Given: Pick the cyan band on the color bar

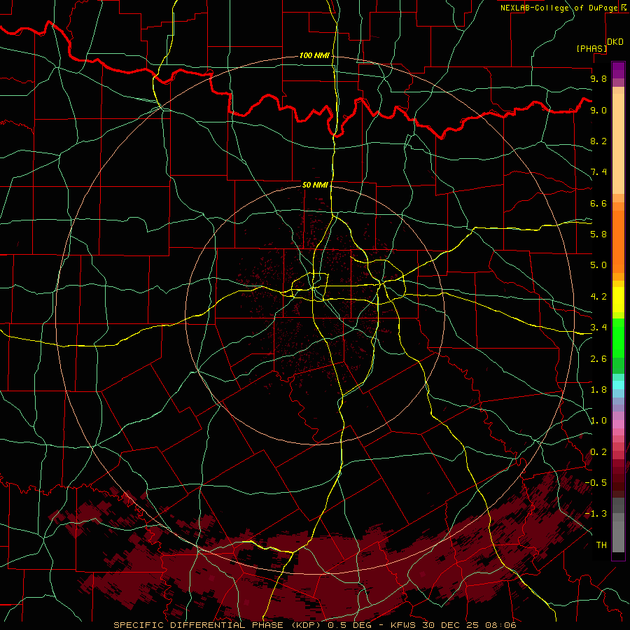Looking at the screenshot, I should tap(618, 384).
